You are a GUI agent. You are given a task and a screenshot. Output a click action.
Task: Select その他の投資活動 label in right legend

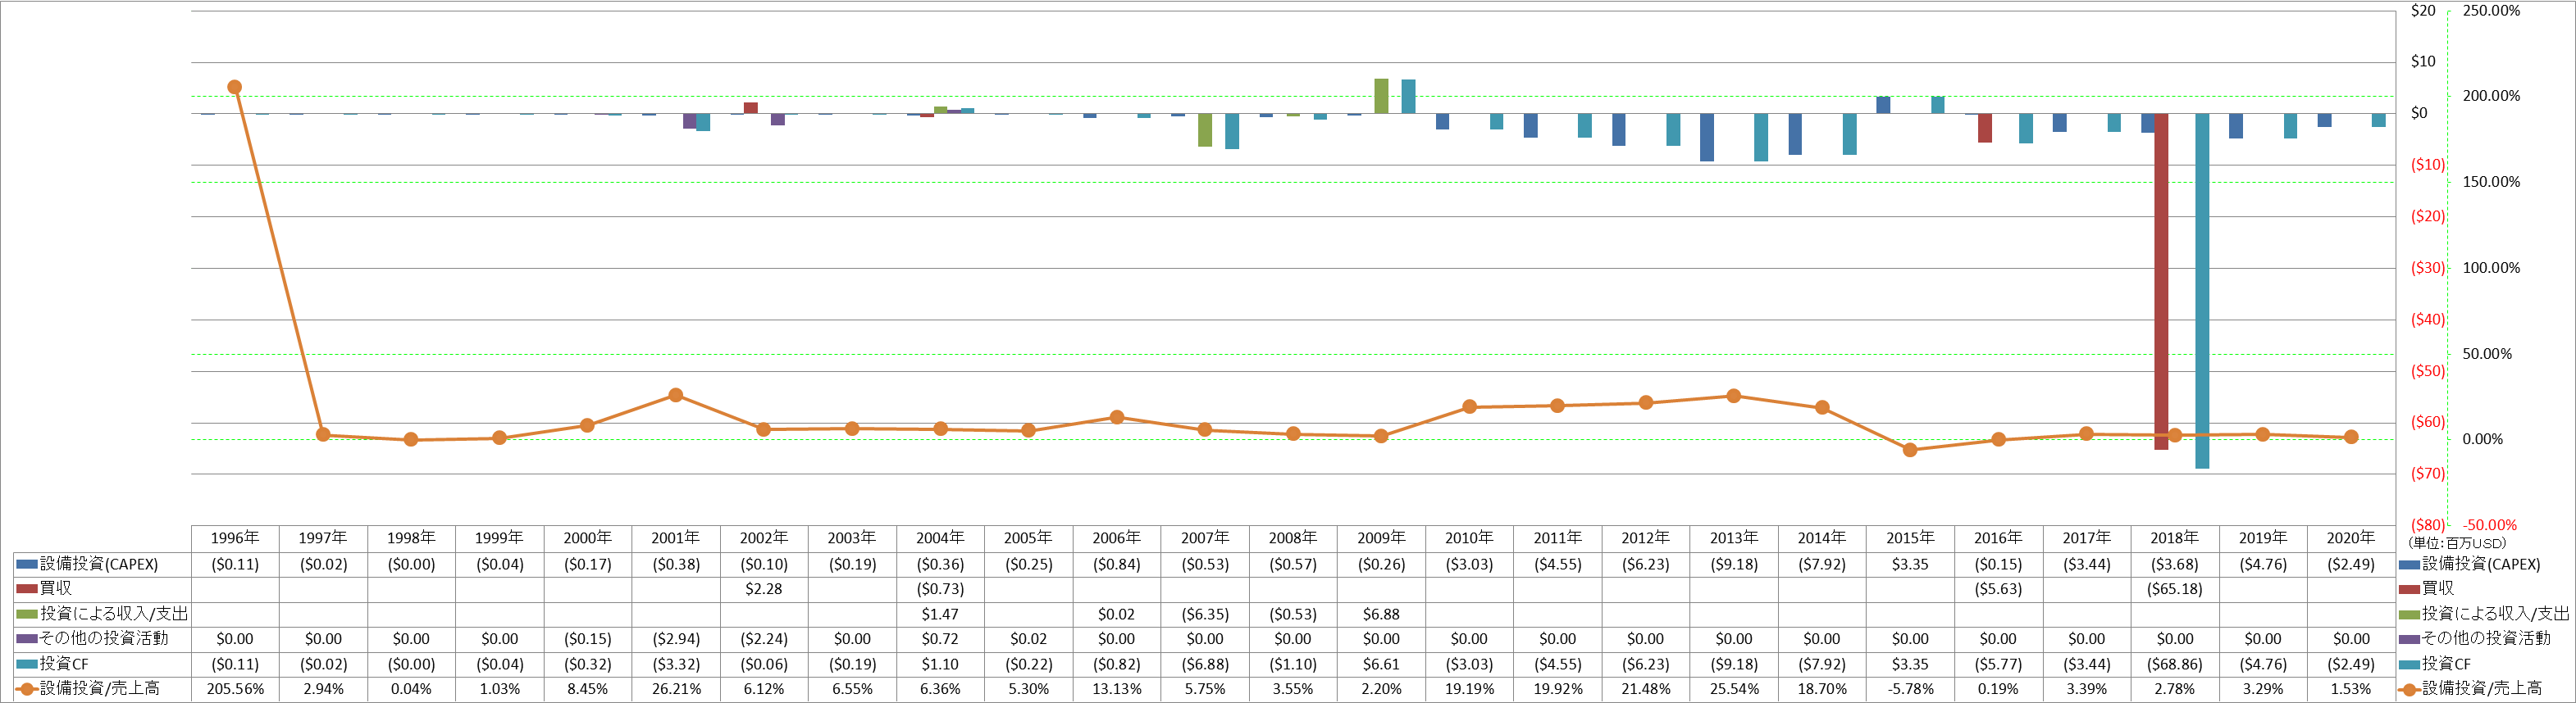coord(2486,639)
